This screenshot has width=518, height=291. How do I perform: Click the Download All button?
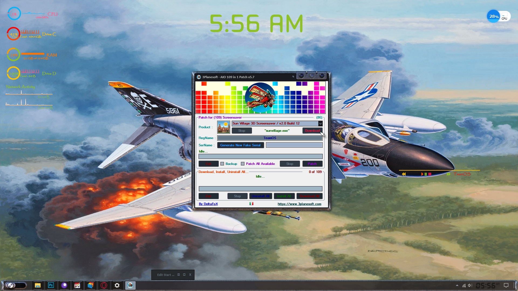310,196
